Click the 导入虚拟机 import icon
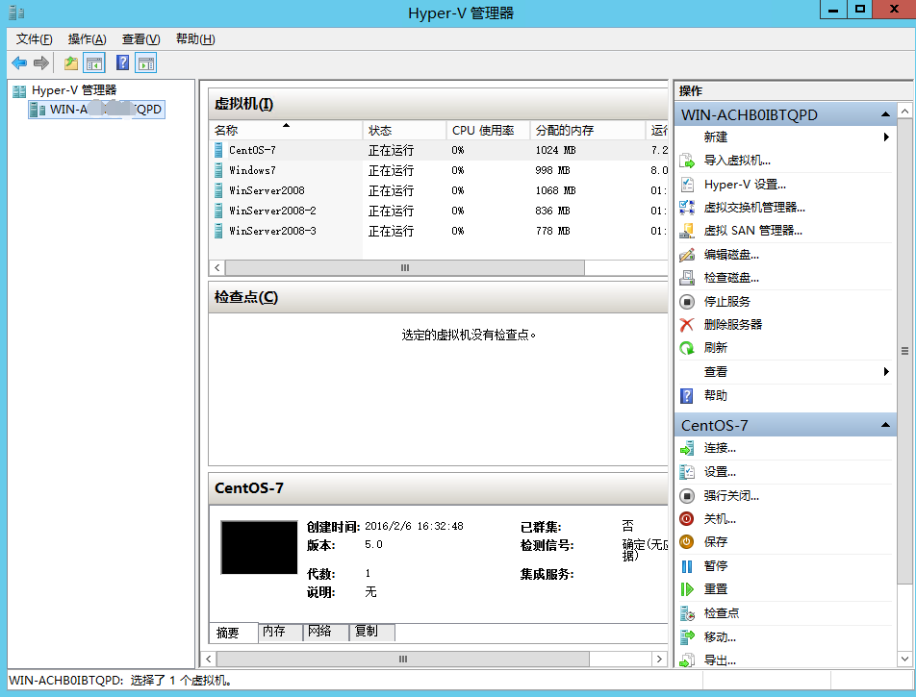Image resolution: width=916 pixels, height=697 pixels. pos(687,161)
